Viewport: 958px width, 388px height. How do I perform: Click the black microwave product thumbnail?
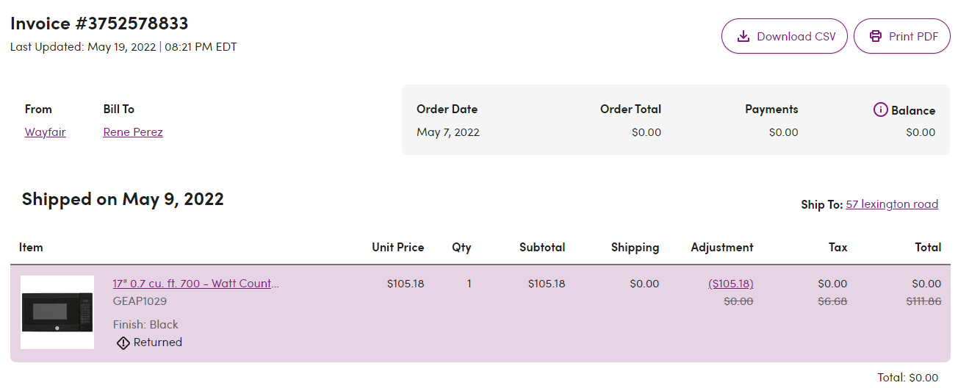(57, 312)
